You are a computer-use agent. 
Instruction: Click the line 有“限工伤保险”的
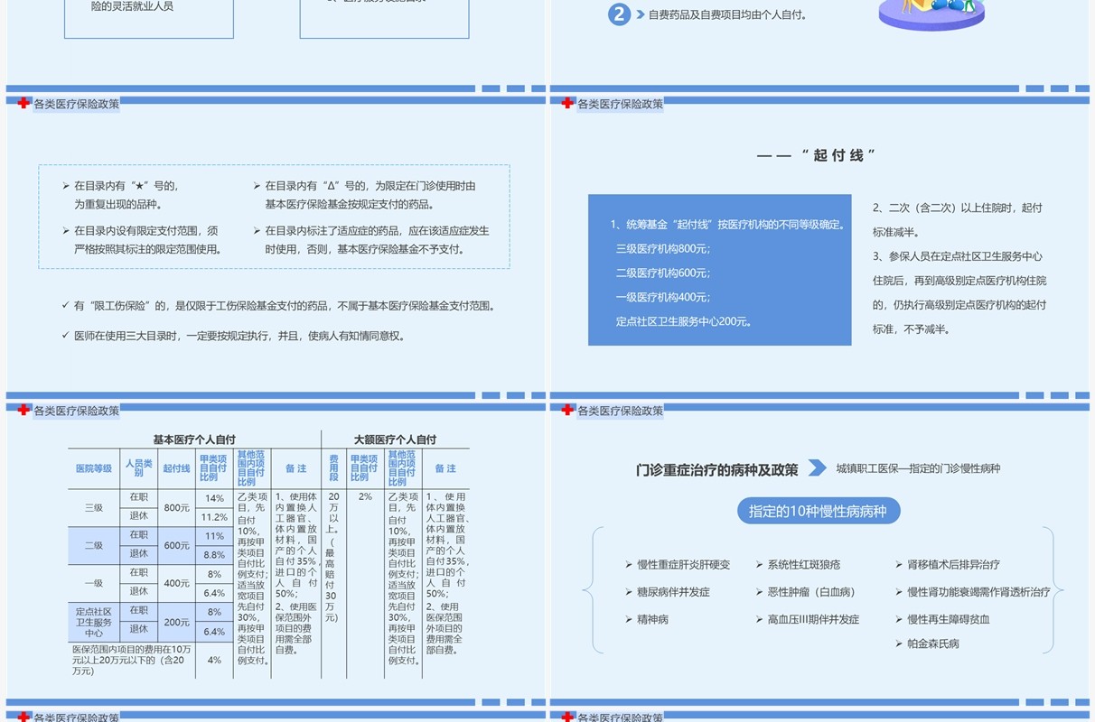(x=278, y=306)
